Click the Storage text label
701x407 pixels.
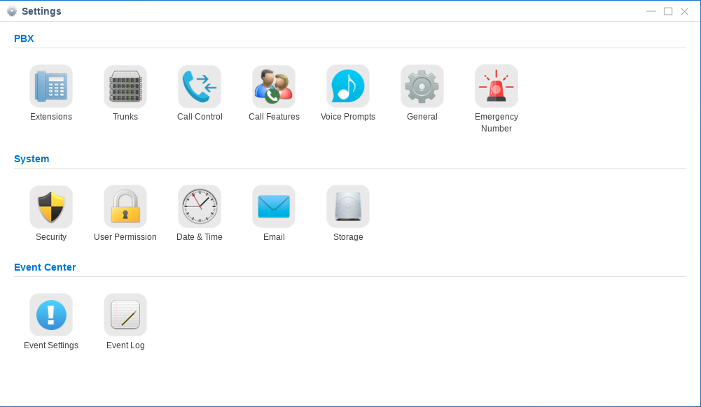[348, 237]
